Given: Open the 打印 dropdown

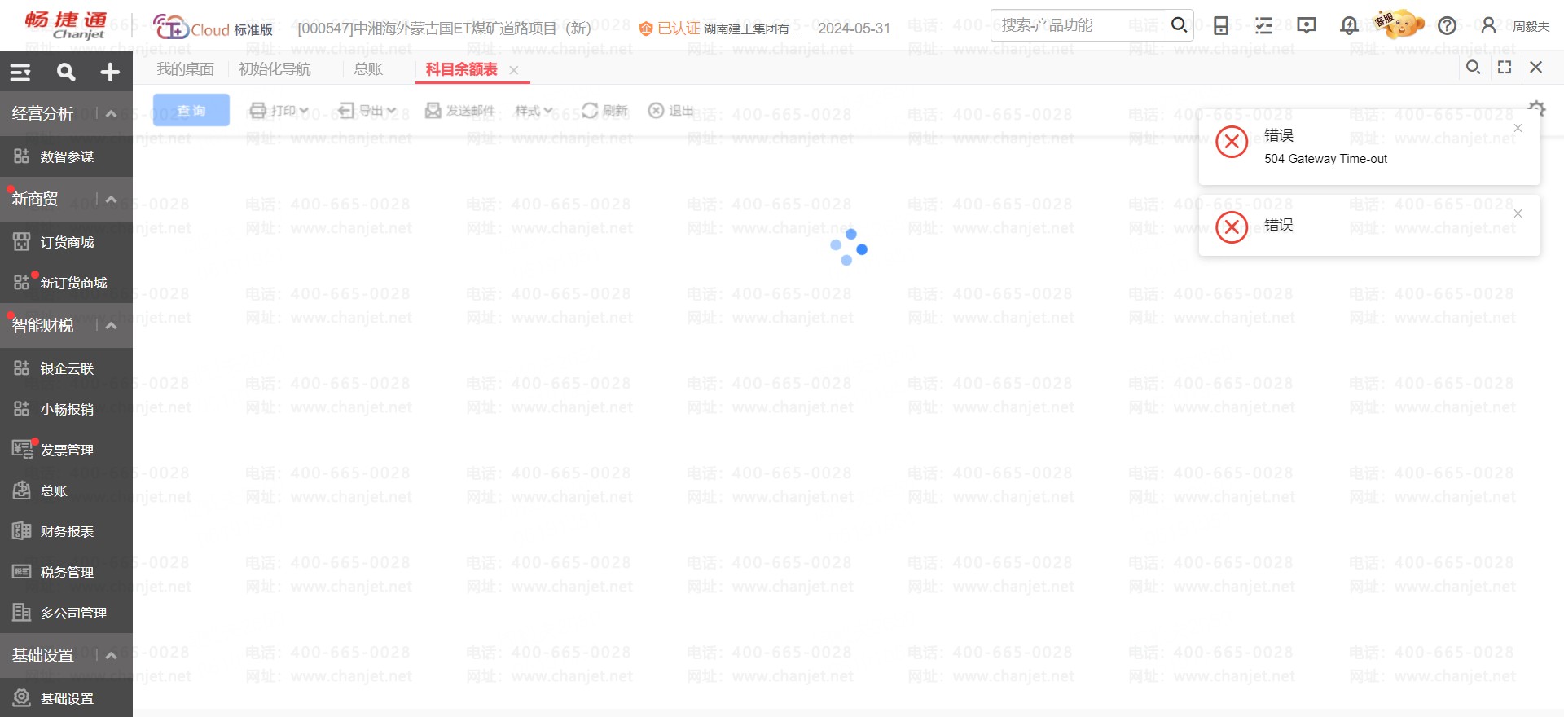Looking at the screenshot, I should pos(279,110).
